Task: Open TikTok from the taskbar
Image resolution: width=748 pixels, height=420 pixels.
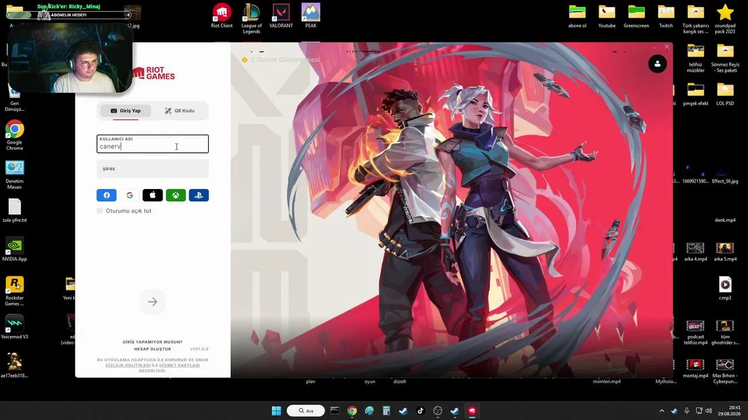Action: [x=420, y=411]
